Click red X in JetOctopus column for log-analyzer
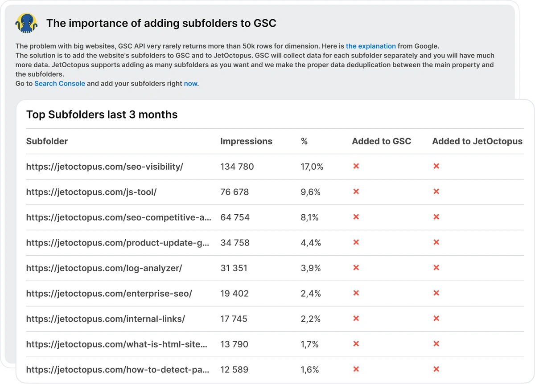 436,268
